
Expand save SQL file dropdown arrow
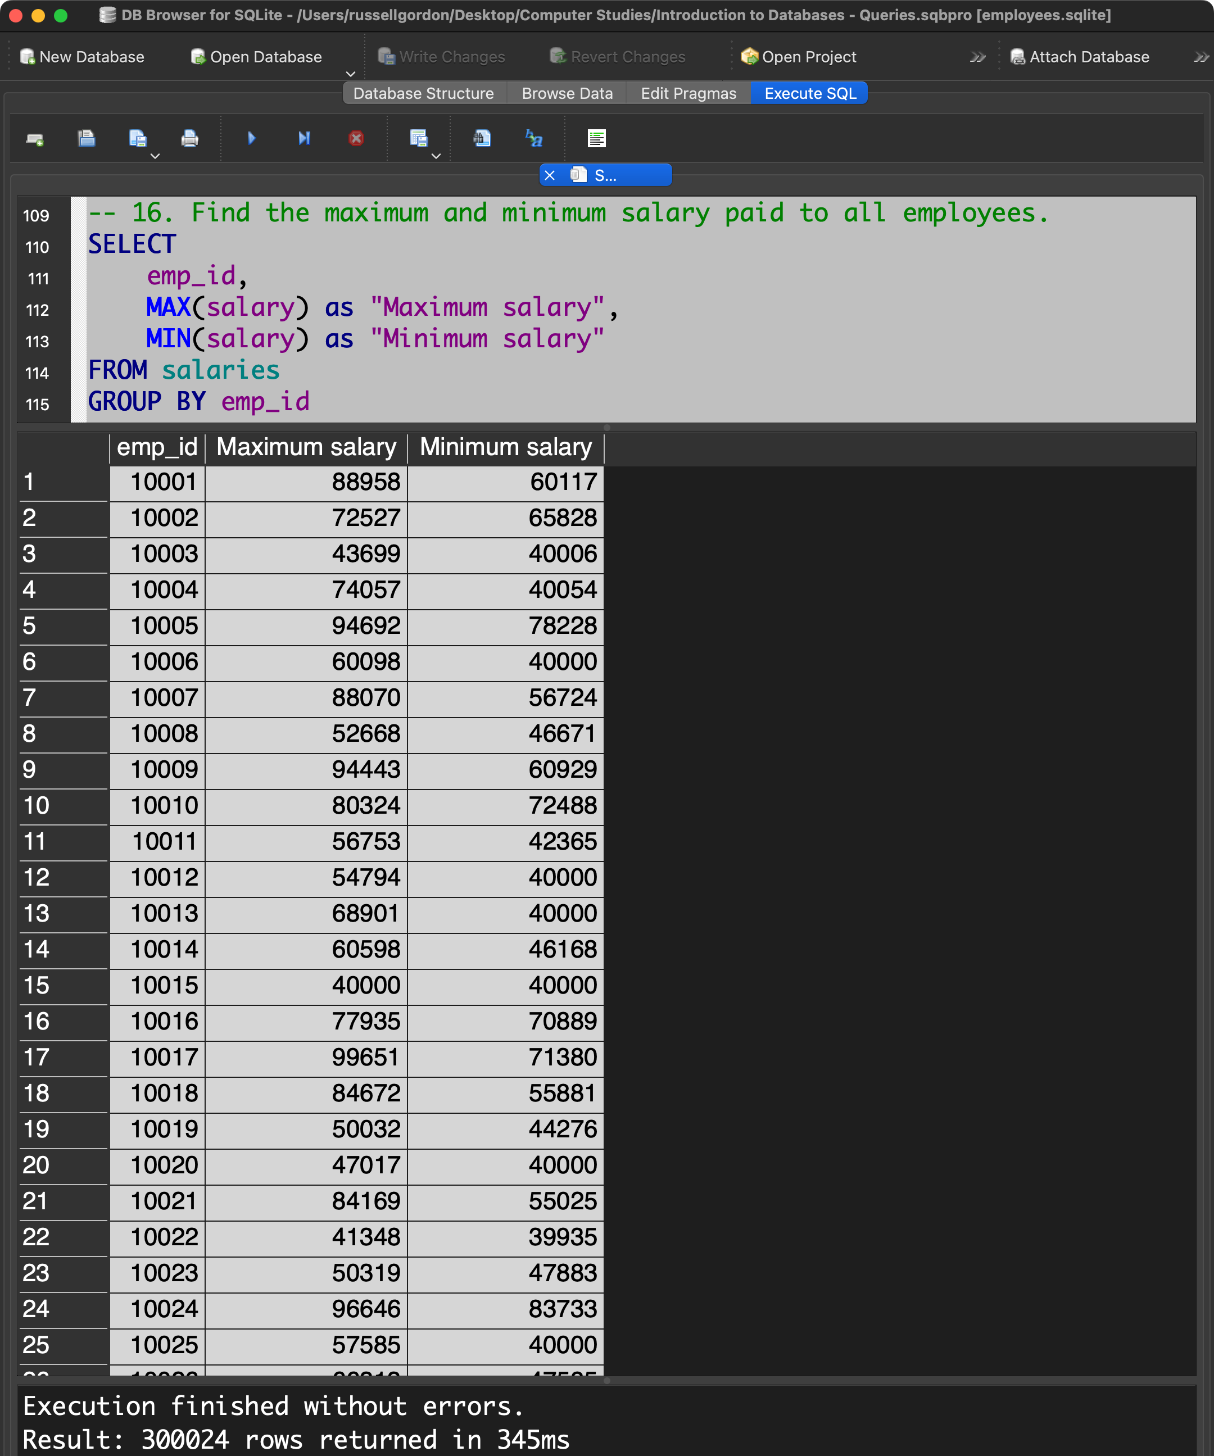click(x=155, y=156)
